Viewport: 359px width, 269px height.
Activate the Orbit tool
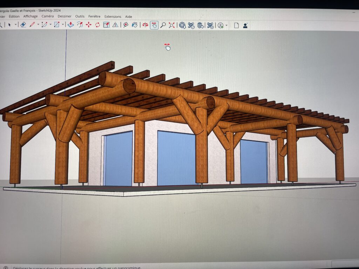point(145,25)
